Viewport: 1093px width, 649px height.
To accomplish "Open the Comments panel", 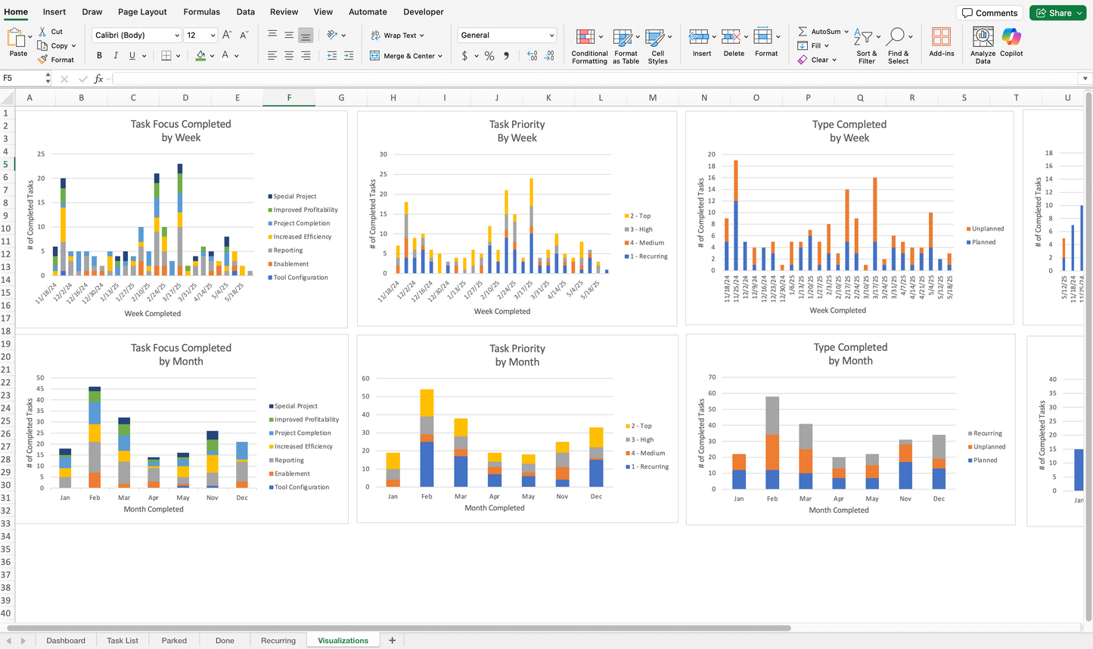I will pos(989,12).
